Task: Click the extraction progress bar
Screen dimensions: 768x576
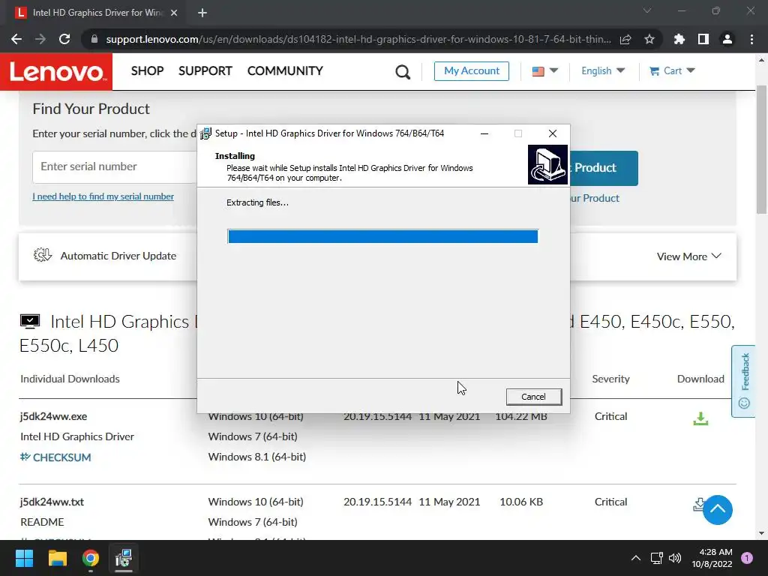Action: point(382,236)
